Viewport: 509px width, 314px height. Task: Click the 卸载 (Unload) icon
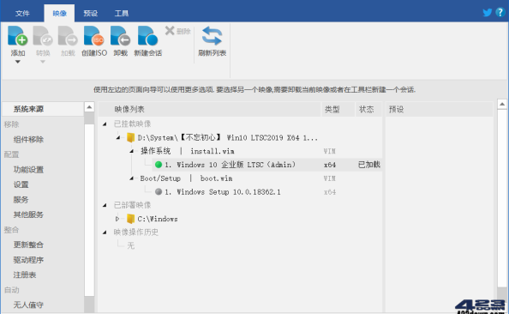pyautogui.click(x=120, y=36)
